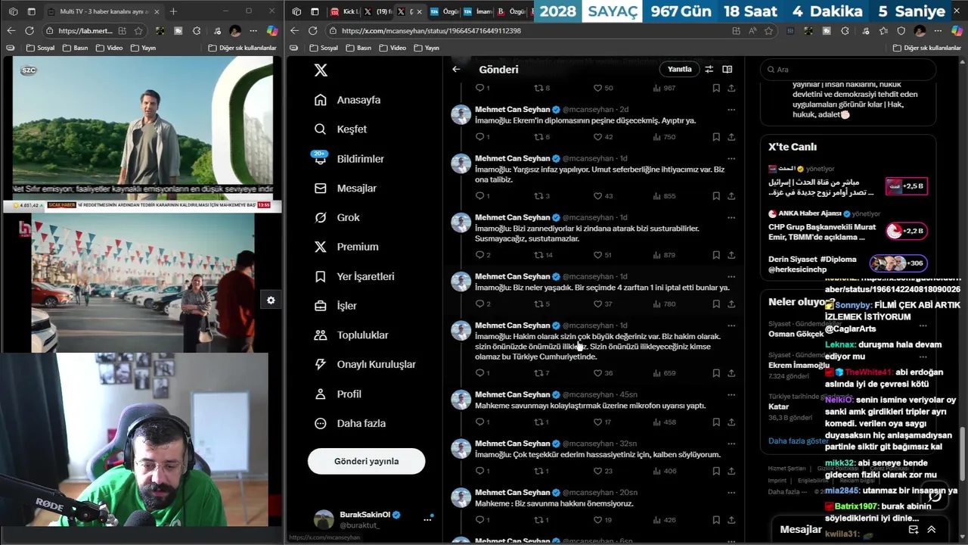
Task: Open the reply sort filter icon beside Yanıtla
Action: coord(709,69)
